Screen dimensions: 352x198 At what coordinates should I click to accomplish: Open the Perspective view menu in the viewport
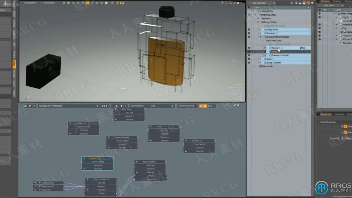coord(30,3)
